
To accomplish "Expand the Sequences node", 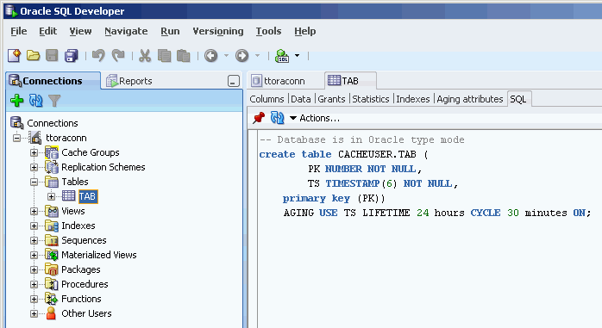I will click(34, 241).
